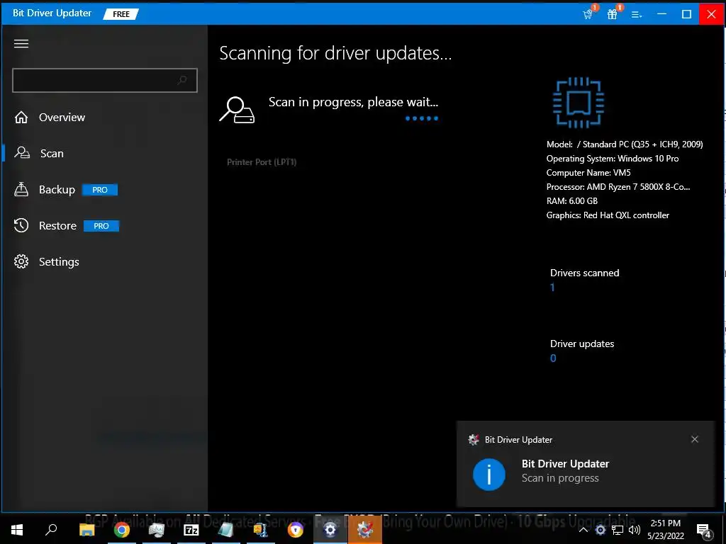Click the Model Standard PC line
The height and width of the screenshot is (544, 726).
tap(625, 144)
